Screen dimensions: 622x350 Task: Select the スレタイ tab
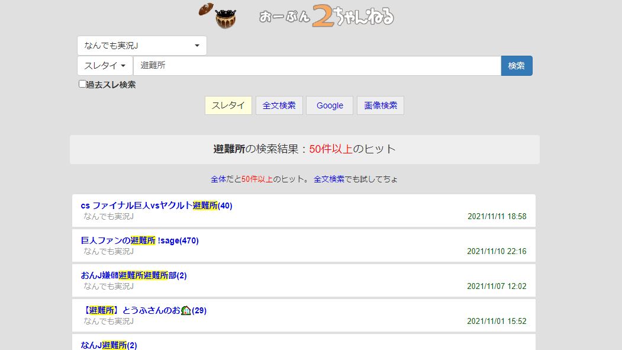point(228,105)
